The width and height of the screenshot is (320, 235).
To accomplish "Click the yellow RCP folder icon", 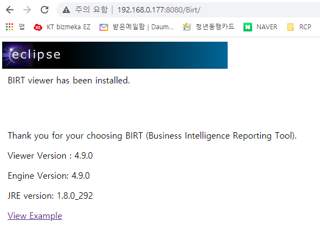I will click(x=291, y=27).
